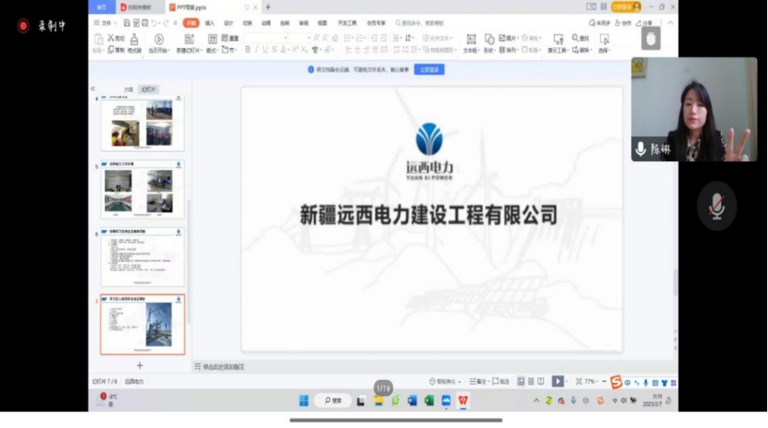The image size is (768, 428).
Task: Click the Superscript icon
Action: (295, 49)
